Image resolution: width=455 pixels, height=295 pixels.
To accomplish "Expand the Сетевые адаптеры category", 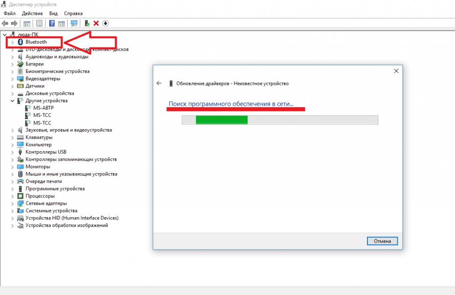I will point(12,203).
